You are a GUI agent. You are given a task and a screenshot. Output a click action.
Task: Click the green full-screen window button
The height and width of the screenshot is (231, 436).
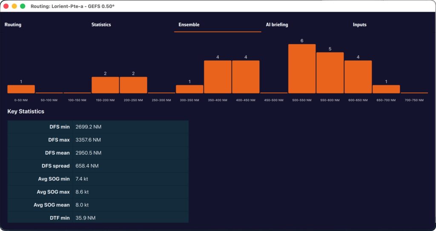(23, 6)
